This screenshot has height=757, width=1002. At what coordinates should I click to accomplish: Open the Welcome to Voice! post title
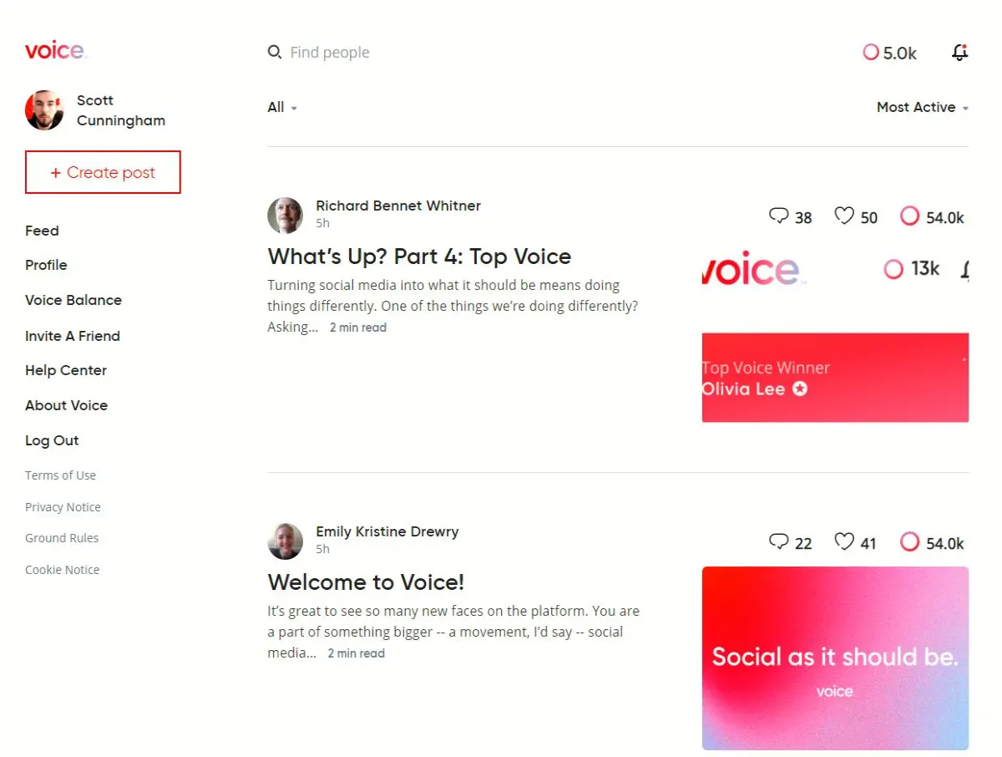pyautogui.click(x=366, y=582)
